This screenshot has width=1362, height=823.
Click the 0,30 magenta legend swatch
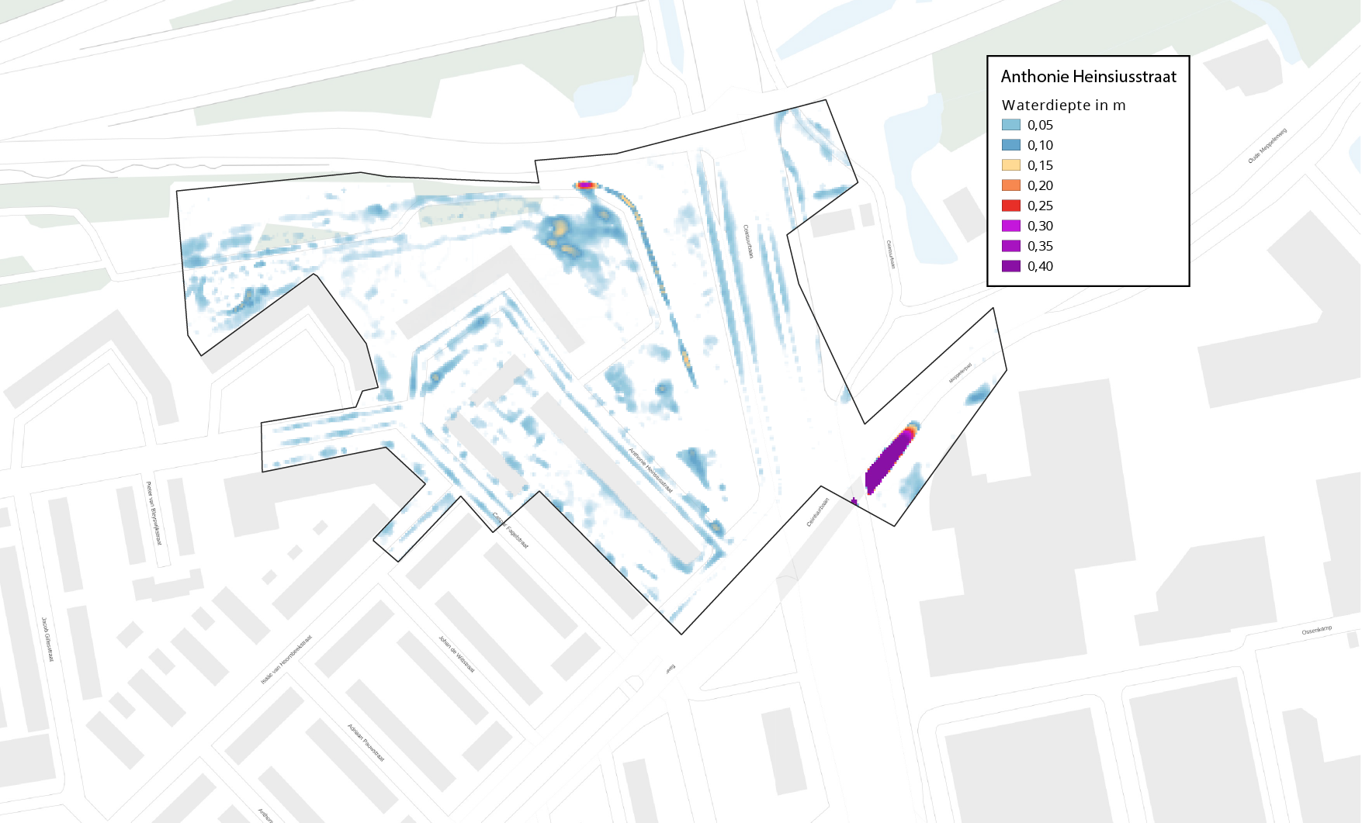tap(1010, 226)
